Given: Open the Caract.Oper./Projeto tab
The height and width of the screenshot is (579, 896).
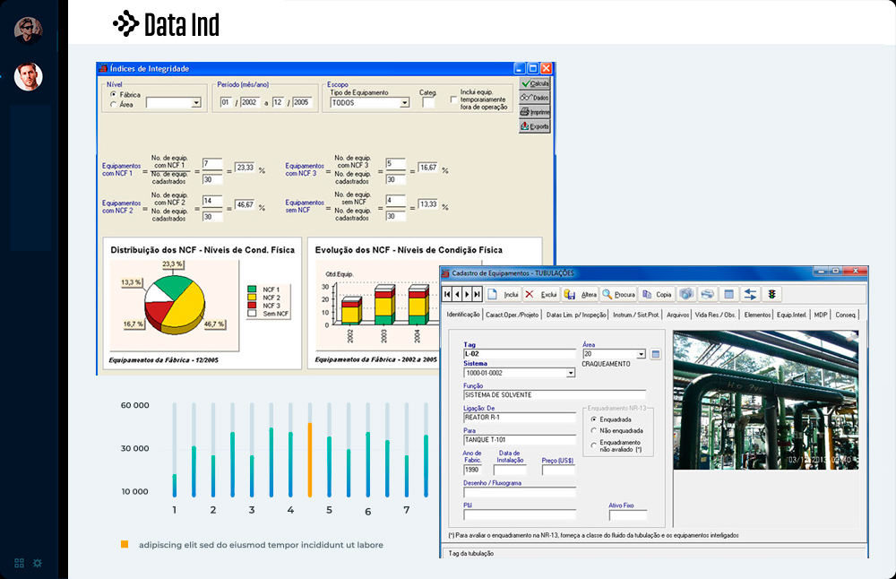Looking at the screenshot, I should click(x=512, y=315).
